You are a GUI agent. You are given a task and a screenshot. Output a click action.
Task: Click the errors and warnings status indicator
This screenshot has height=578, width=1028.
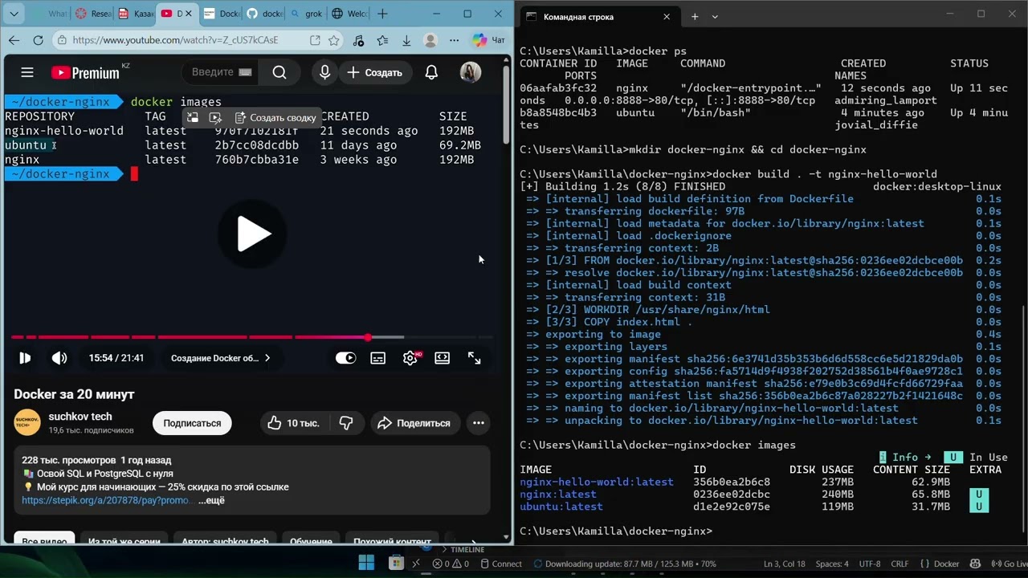(451, 564)
